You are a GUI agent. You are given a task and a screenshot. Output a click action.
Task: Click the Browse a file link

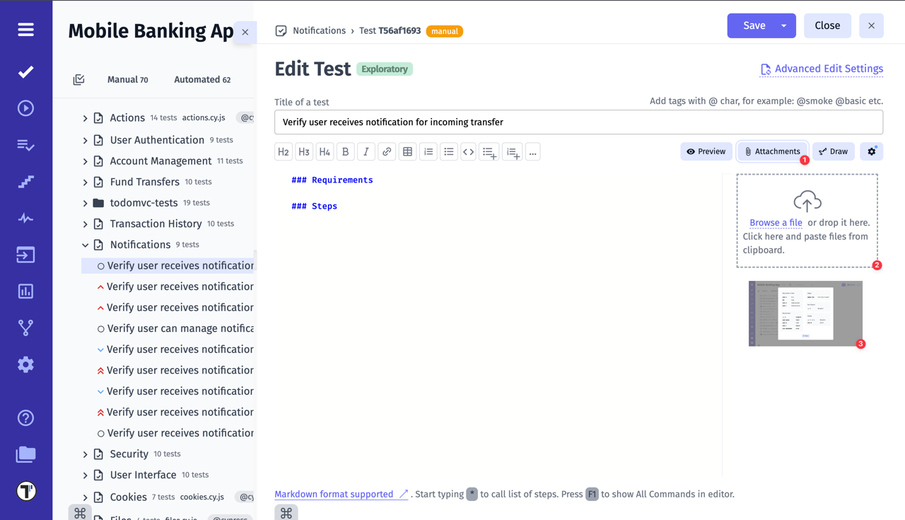pos(776,222)
